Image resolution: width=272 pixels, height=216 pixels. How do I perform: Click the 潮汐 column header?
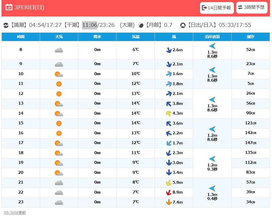click(251, 37)
